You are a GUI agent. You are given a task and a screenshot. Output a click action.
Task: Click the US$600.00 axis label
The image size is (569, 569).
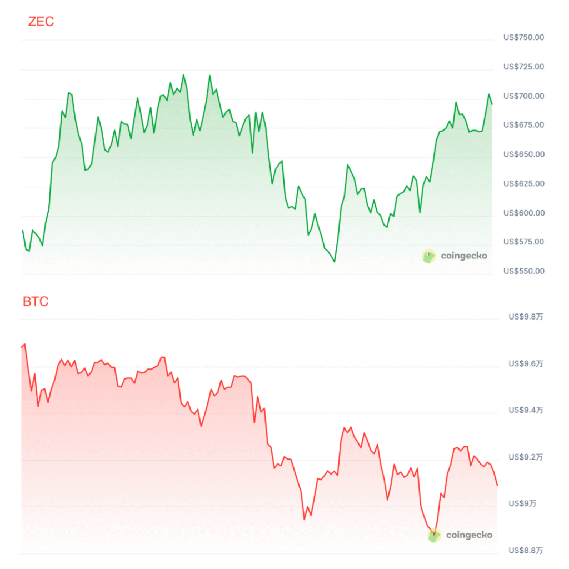click(x=523, y=213)
